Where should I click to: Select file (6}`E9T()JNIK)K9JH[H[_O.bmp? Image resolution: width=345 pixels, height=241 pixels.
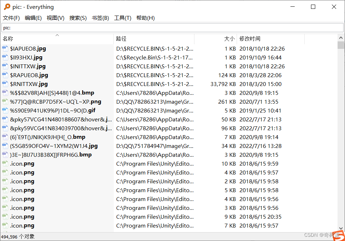tap(47, 137)
